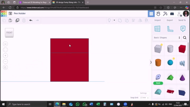This screenshot has width=190, height=107.
Task: Switch to the 3D design grid view
Action: coord(151,14)
